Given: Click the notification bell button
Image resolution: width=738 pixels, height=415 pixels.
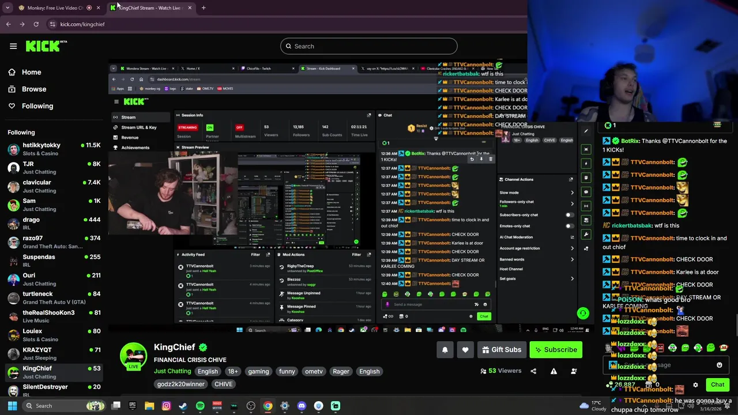Looking at the screenshot, I should (x=445, y=350).
